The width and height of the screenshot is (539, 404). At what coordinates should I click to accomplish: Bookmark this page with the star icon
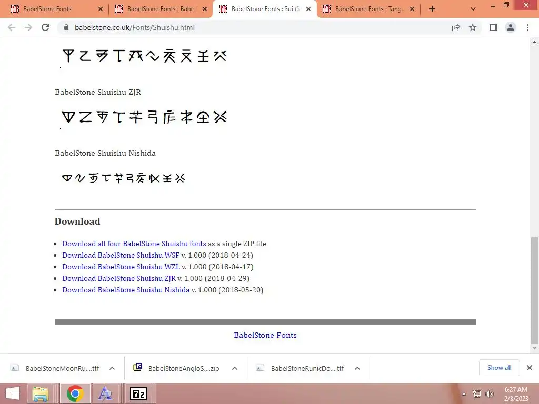coord(473,27)
